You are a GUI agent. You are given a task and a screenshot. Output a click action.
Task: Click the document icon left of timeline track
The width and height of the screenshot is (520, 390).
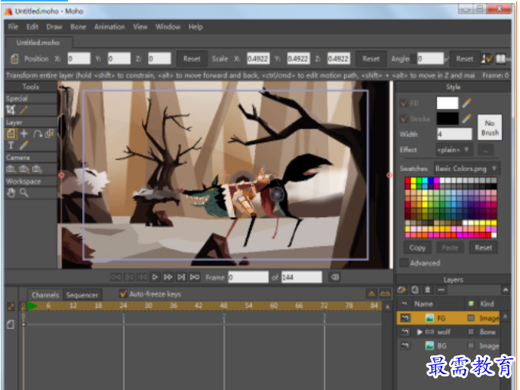click(11, 324)
